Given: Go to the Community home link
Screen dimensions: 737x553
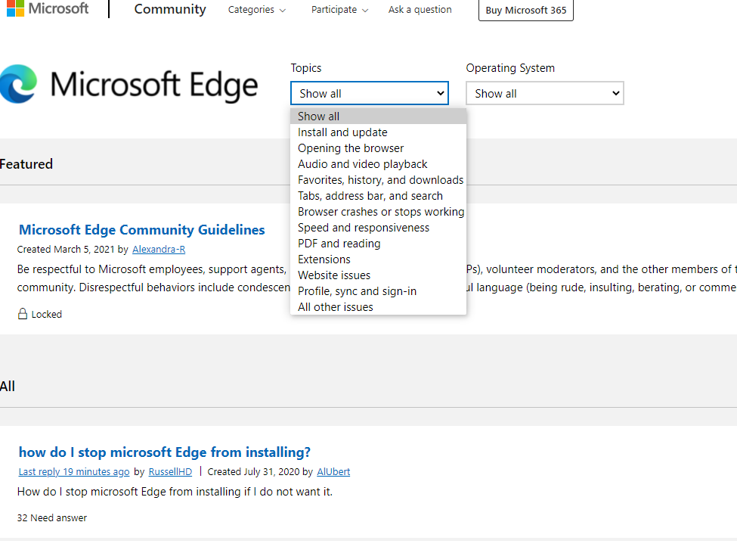Looking at the screenshot, I should [x=170, y=9].
